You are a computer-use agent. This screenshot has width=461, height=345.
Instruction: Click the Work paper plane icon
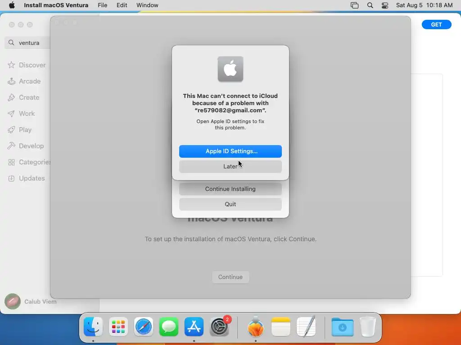click(11, 114)
